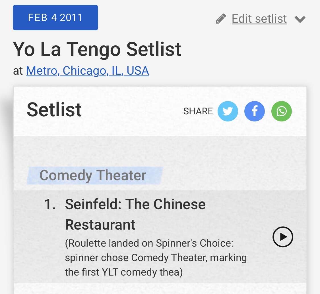Image resolution: width=320 pixels, height=294 pixels.
Task: Open the Edit setlist link
Action: [x=259, y=19]
